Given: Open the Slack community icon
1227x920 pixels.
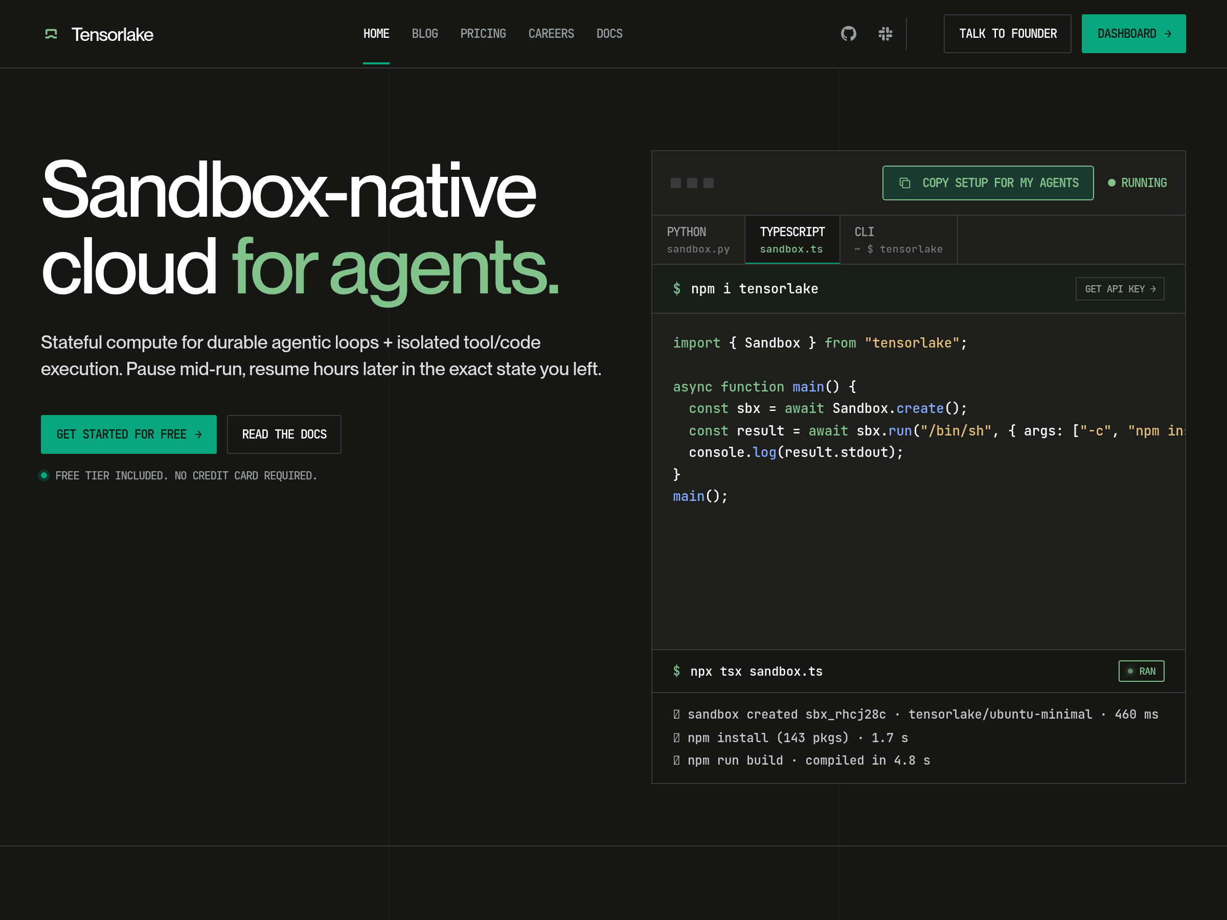Looking at the screenshot, I should (885, 34).
